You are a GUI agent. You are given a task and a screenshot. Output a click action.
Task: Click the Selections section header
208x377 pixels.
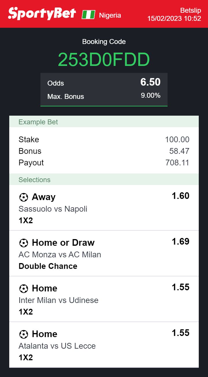(34, 180)
